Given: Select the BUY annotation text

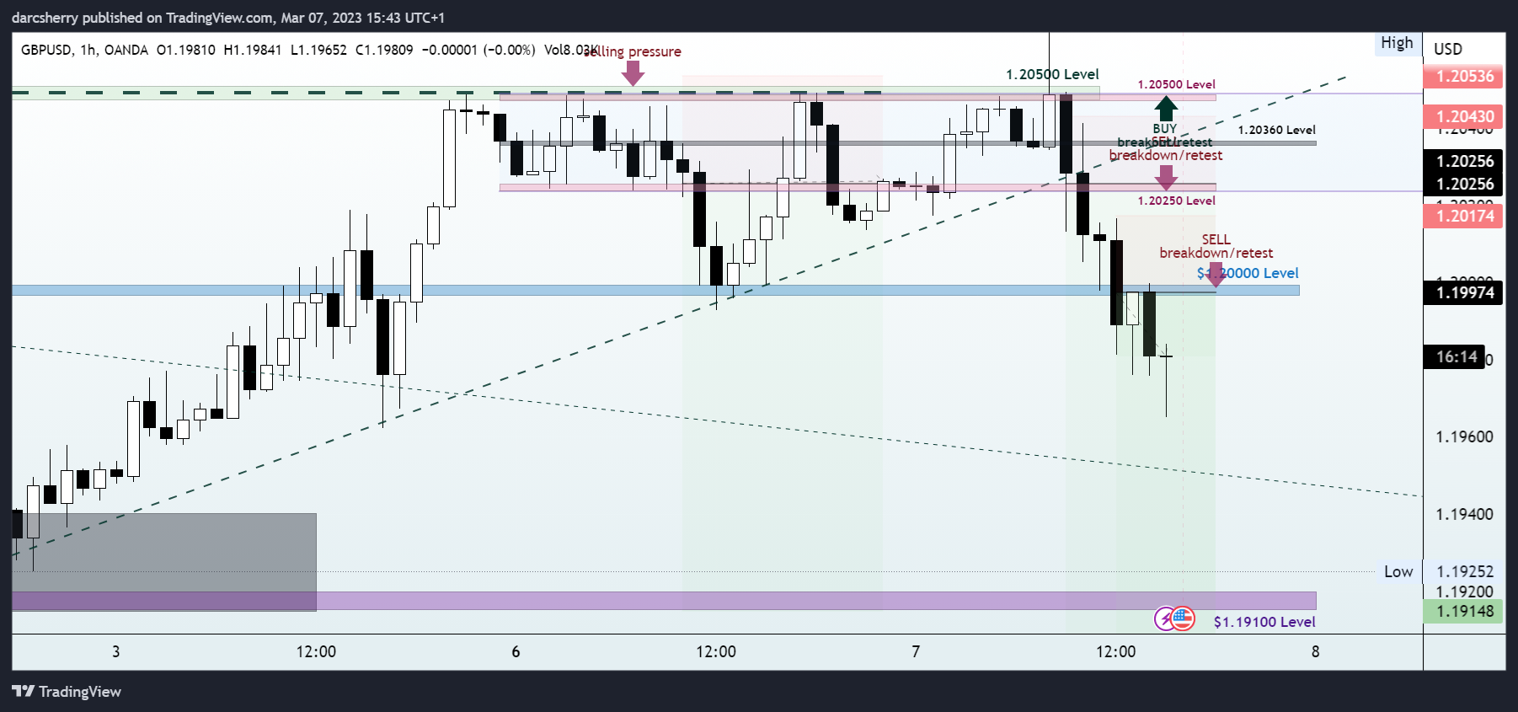Looking at the screenshot, I should (x=1165, y=129).
